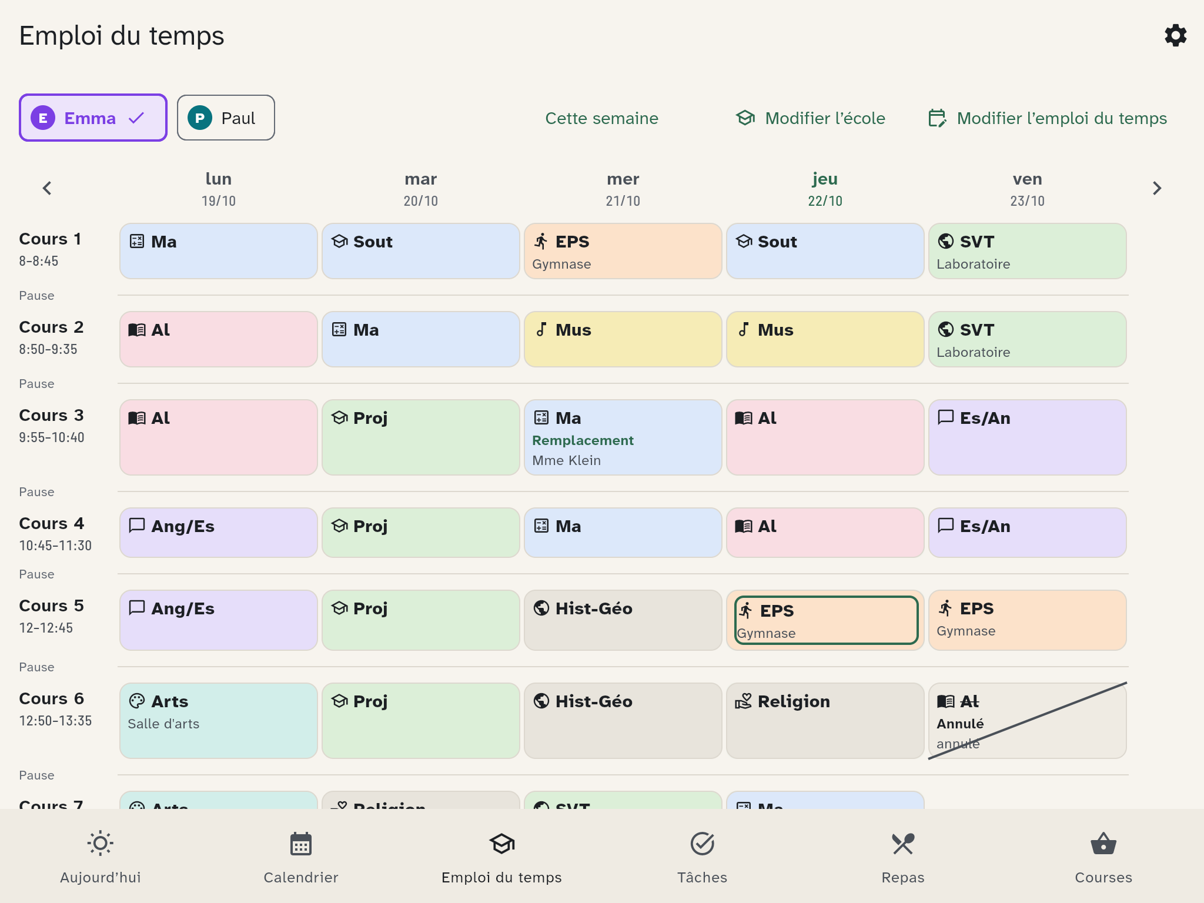1204x903 pixels.
Task: Open Wednesday Cours 6 Hist-Géo lesson
Action: [623, 721]
